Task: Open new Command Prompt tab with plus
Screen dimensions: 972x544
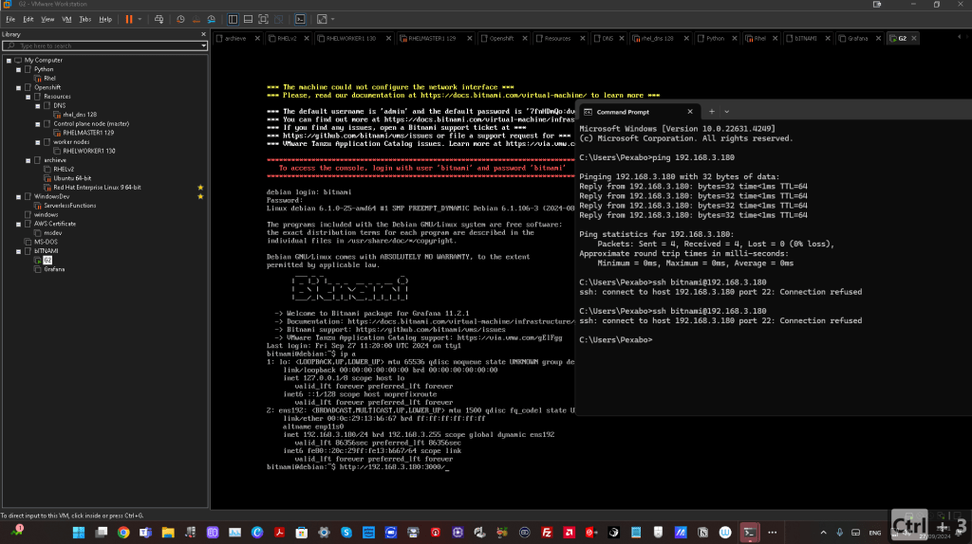Action: click(x=712, y=112)
